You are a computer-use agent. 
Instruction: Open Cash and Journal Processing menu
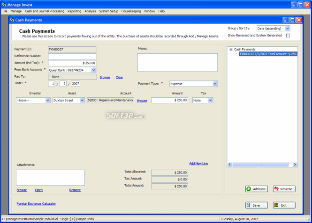pos(45,11)
